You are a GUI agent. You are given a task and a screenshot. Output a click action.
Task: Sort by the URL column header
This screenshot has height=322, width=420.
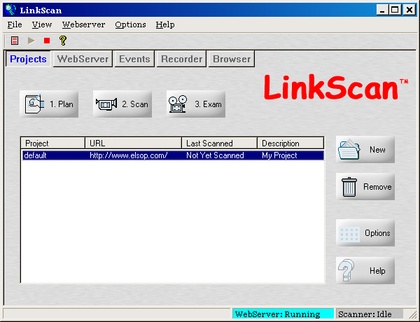point(134,143)
